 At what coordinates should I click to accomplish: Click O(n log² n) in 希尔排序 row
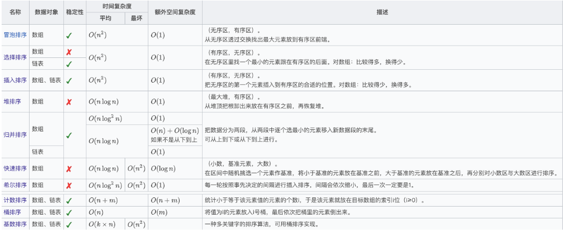(105, 185)
